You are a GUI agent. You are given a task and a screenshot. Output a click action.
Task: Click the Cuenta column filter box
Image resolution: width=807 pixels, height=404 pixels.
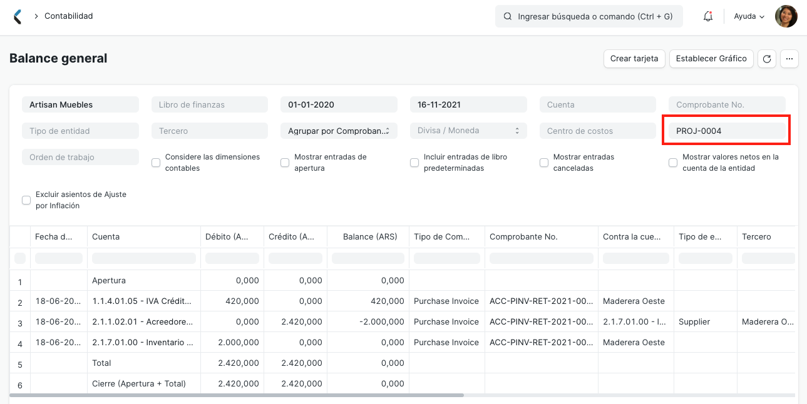tap(143, 258)
